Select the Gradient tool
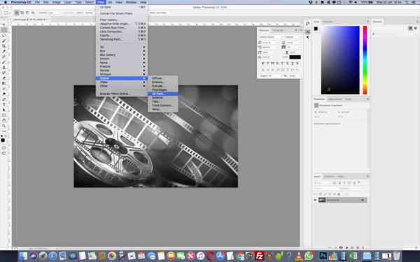 [4, 83]
